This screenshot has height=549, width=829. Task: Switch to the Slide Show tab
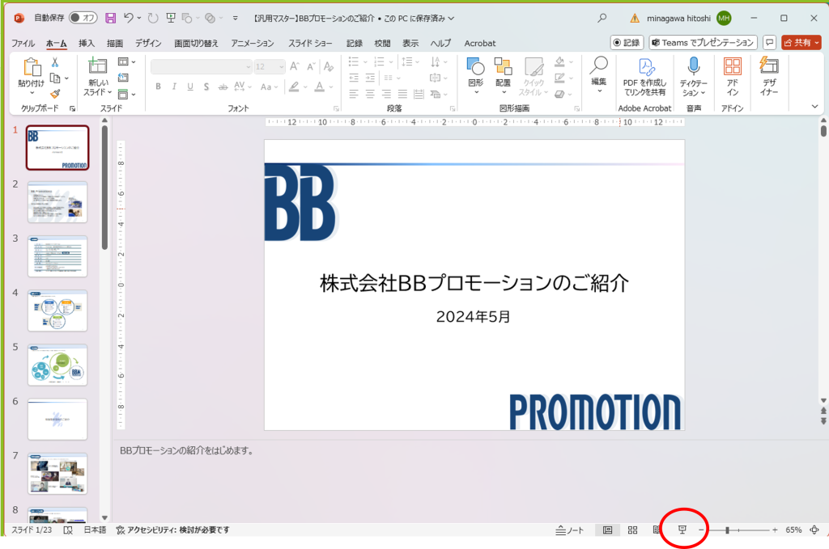coord(310,44)
